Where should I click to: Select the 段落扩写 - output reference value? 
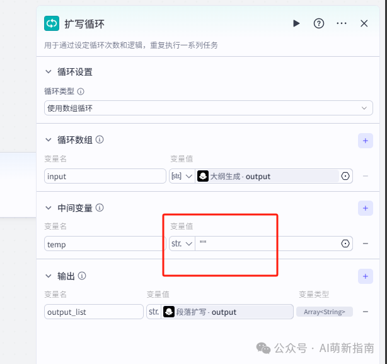pyautogui.click(x=227, y=312)
